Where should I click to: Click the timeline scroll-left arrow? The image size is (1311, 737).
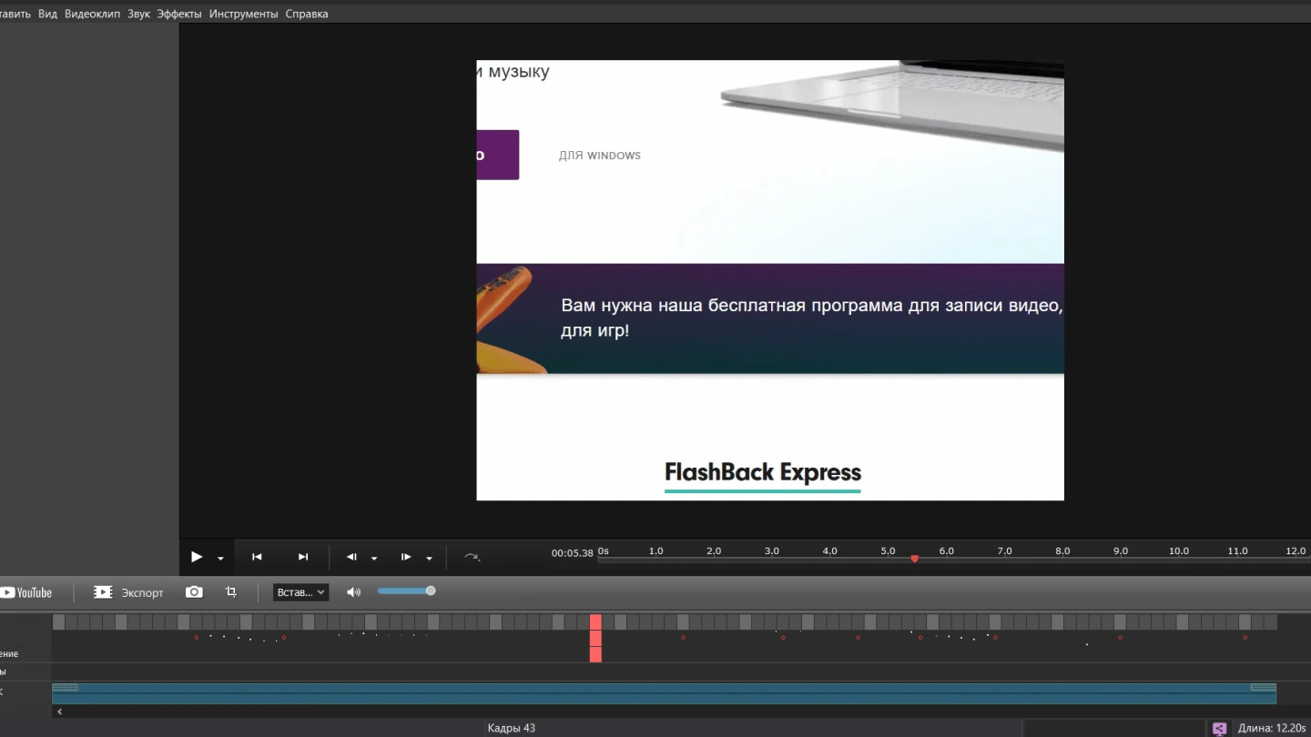(x=60, y=712)
